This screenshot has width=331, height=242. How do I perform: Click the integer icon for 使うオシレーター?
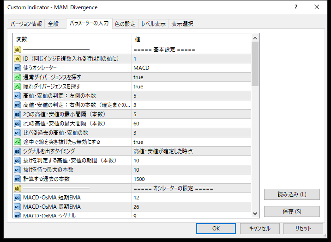point(18,68)
